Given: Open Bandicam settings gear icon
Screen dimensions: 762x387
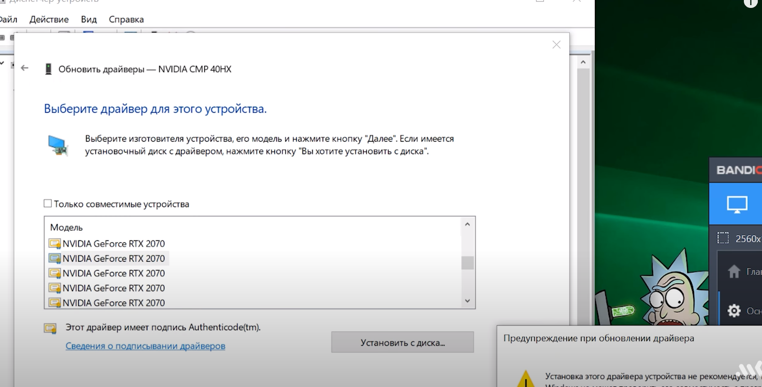Looking at the screenshot, I should click(734, 311).
